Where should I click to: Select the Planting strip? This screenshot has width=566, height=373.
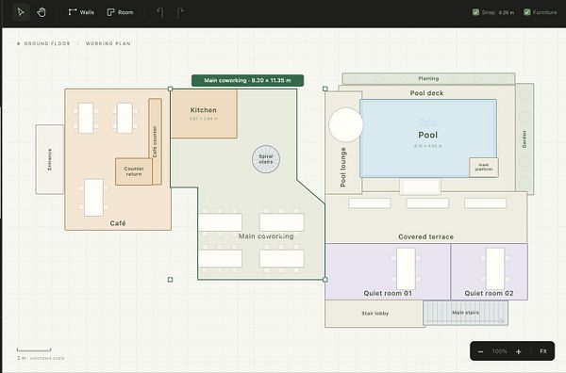(428, 78)
